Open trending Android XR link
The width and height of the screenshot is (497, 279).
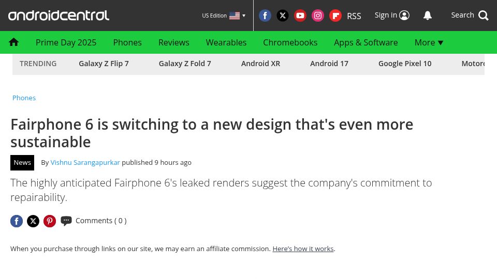260,64
